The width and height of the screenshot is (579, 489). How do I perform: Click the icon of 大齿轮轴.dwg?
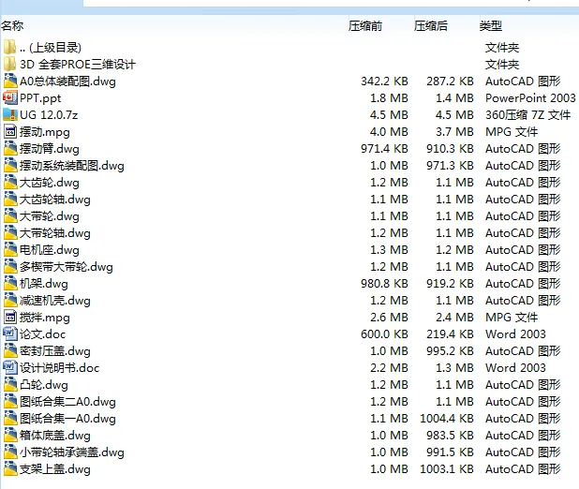click(10, 200)
